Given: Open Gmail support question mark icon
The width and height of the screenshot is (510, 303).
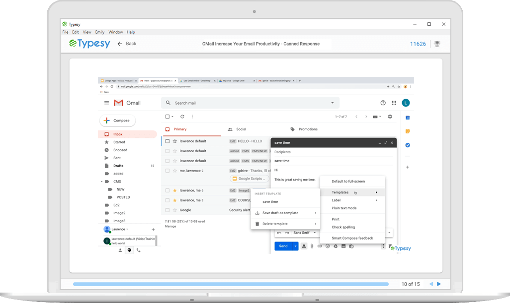Looking at the screenshot, I should [x=383, y=103].
